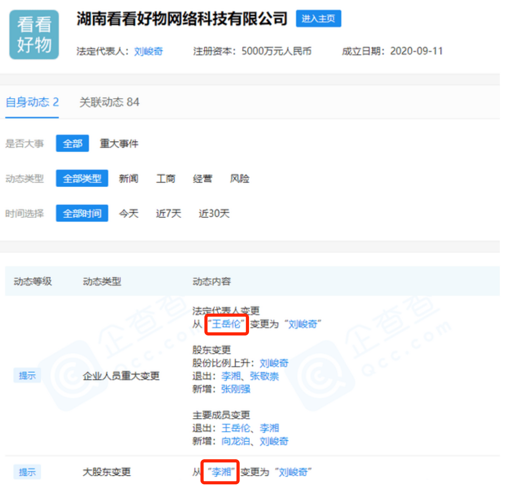Open 李湘 link in shareholder 退出 row
The height and width of the screenshot is (486, 509).
pos(231,376)
